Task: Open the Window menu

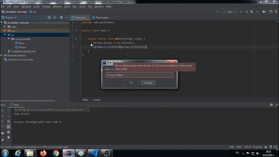Action: (x=99, y=7)
